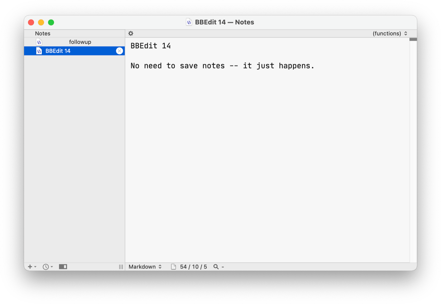Viewport: 441px width, 304px height.
Task: Click the text-wrap state indicator in status bar
Action: [x=223, y=266]
